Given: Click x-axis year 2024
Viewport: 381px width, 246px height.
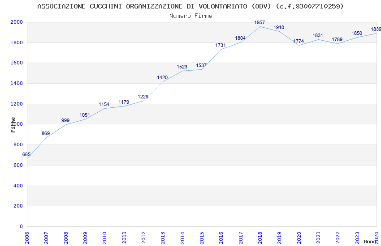Looking at the screenshot, I should click(x=377, y=238).
